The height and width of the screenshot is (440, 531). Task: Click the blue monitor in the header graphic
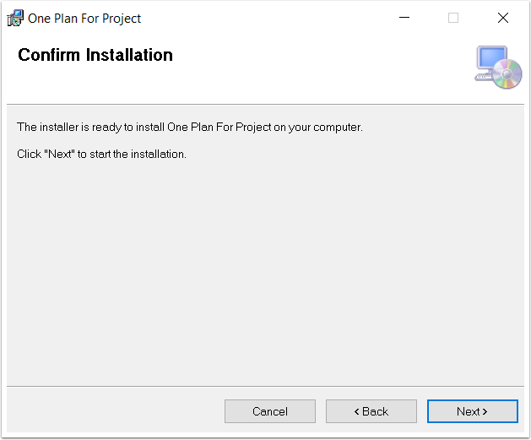[x=491, y=57]
